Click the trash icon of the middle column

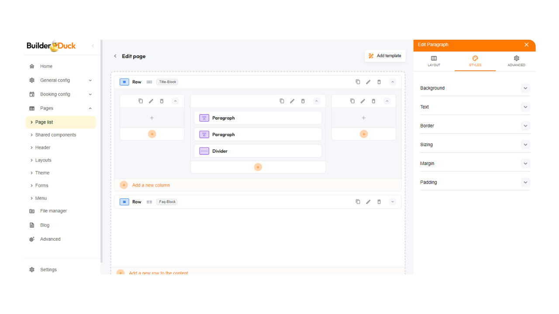(x=303, y=101)
